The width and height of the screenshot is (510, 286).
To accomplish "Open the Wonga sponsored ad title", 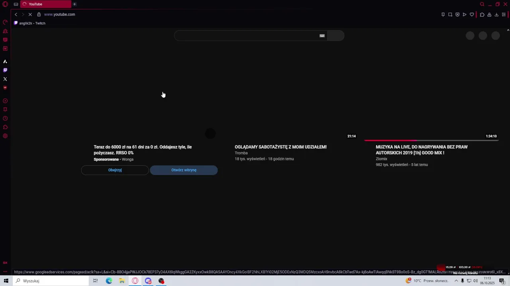I will coord(143,150).
